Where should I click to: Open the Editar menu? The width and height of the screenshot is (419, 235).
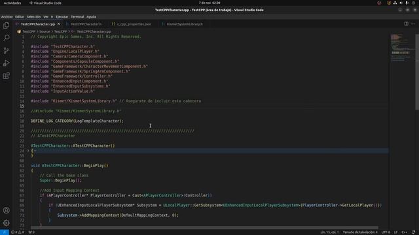click(x=20, y=17)
